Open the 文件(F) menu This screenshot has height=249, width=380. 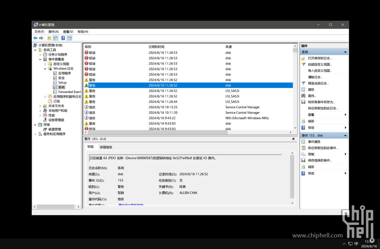39,32
